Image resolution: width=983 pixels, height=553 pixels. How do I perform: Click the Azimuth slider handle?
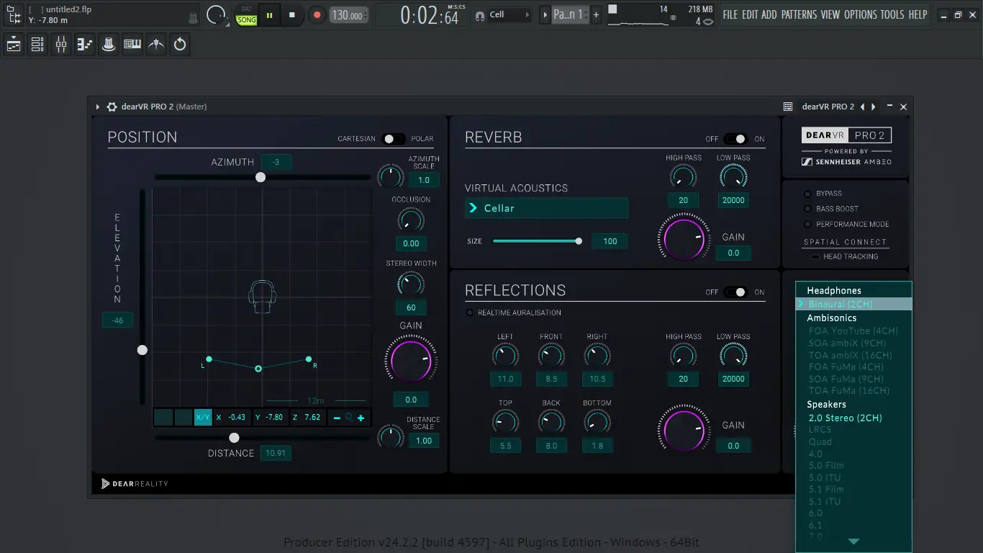pos(261,177)
